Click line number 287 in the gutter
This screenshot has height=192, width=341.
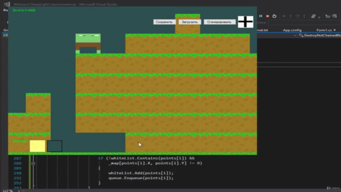(x=18, y=158)
